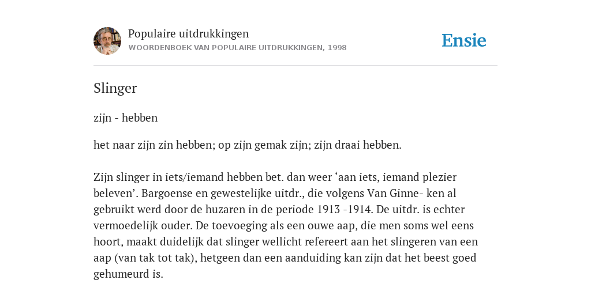Image resolution: width=591 pixels, height=295 pixels.
Task: Open the author's round avatar photo
Action: tap(107, 41)
